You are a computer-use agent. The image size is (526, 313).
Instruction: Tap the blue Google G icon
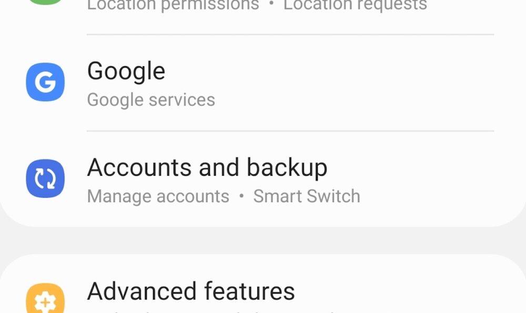(45, 82)
